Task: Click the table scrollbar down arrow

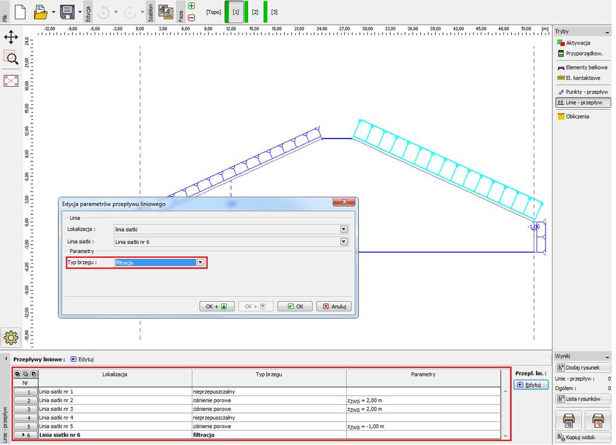Action: click(505, 435)
